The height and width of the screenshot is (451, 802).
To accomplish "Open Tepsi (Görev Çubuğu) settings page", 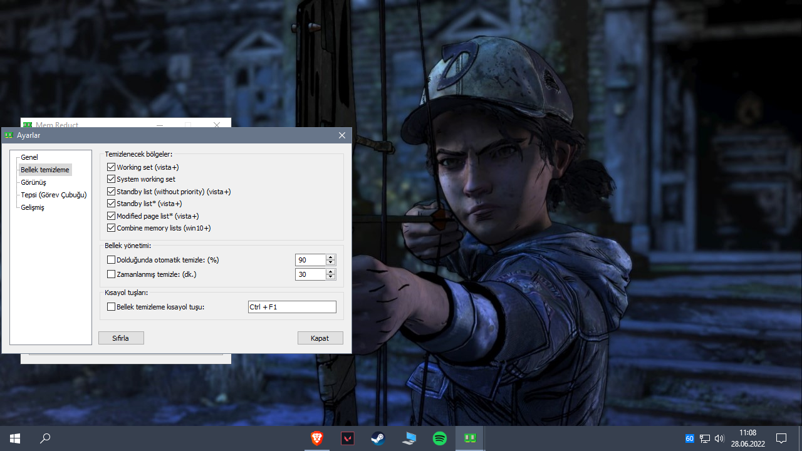I will (54, 195).
